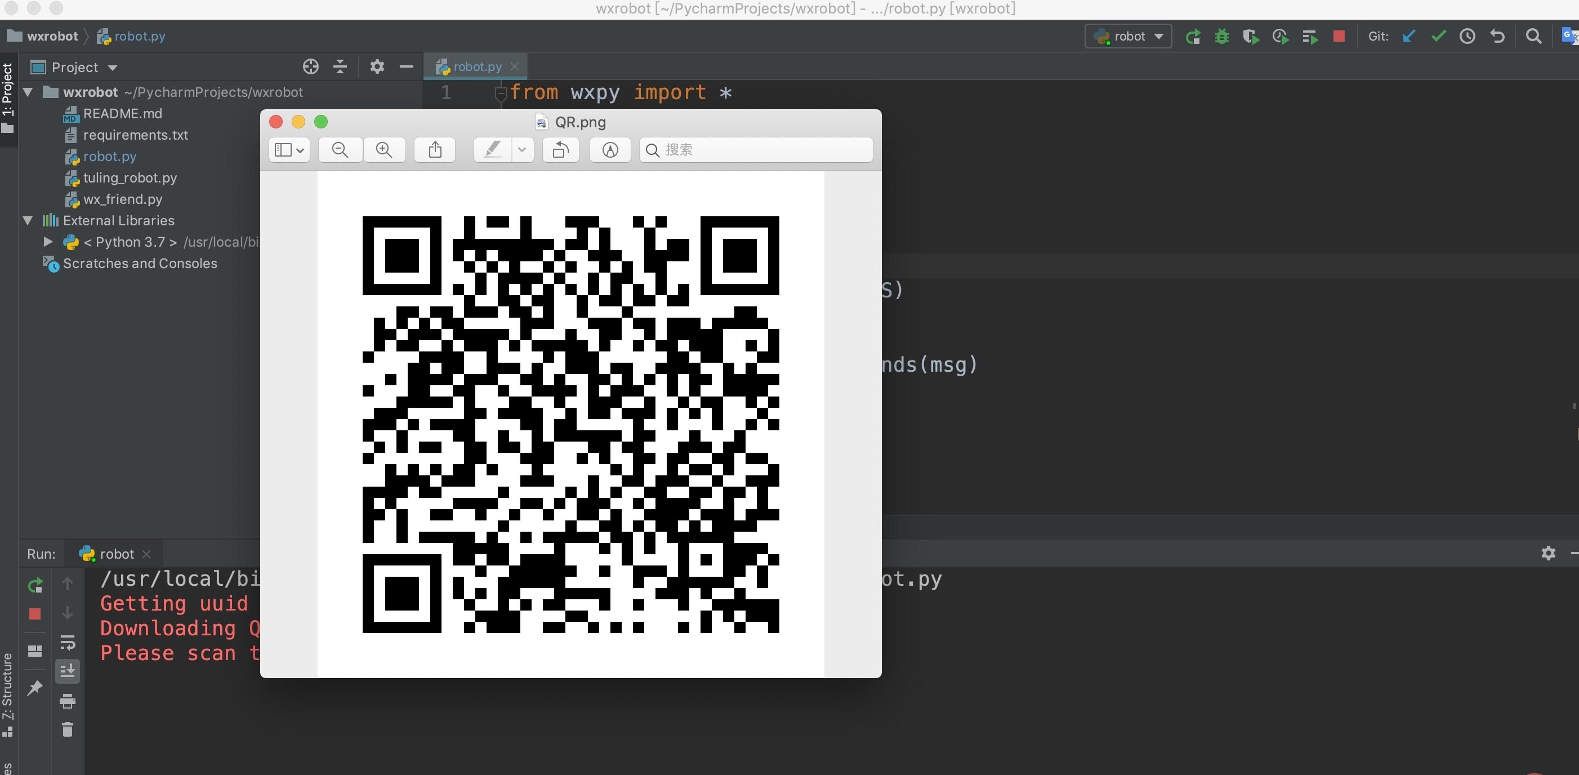Open robot run configuration dropdown
Viewport: 1579px width, 775px height.
[1129, 37]
